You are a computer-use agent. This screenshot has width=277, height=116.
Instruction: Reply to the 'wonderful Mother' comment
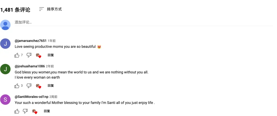tap(47, 111)
